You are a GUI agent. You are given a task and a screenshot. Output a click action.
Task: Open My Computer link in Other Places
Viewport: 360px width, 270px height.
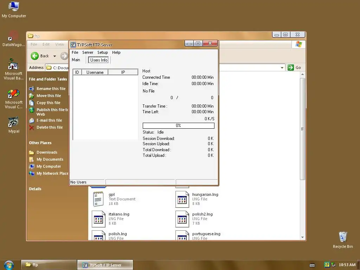[x=49, y=166]
